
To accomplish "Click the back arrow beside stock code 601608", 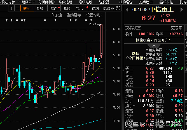I will click(127, 9).
